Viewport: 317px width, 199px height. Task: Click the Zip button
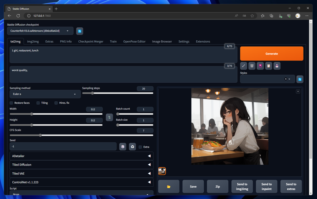[x=218, y=186]
